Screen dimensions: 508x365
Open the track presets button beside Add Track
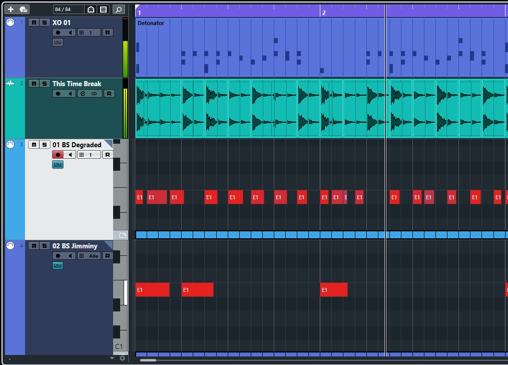[24, 10]
